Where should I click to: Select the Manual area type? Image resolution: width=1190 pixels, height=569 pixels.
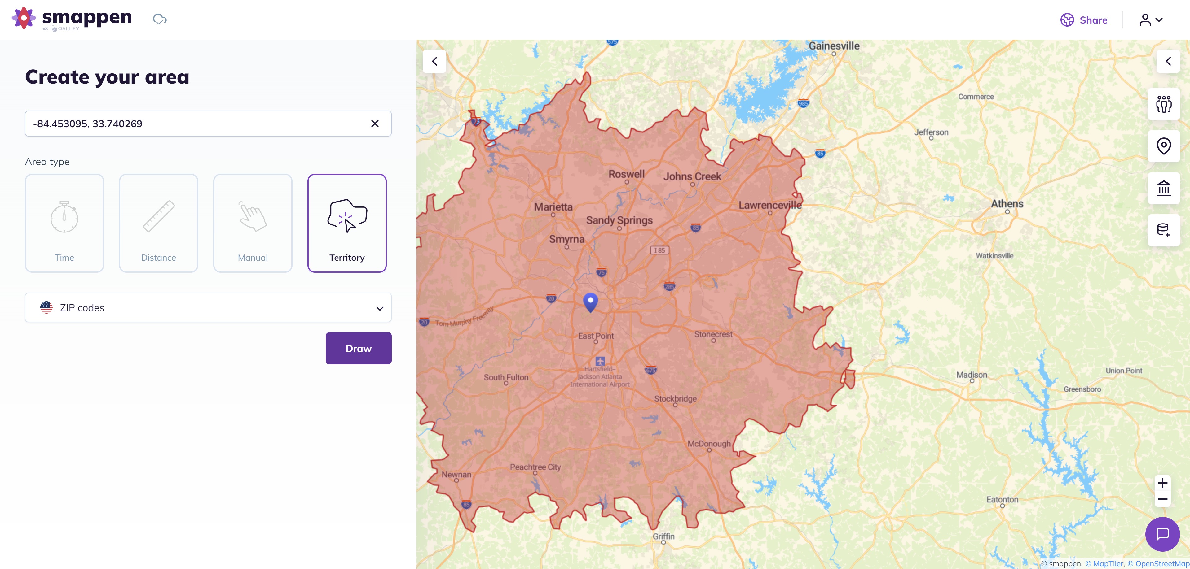pos(253,223)
